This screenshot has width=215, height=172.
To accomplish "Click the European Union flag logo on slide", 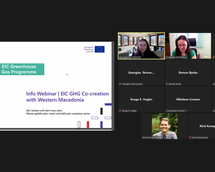I will click(x=99, y=49).
